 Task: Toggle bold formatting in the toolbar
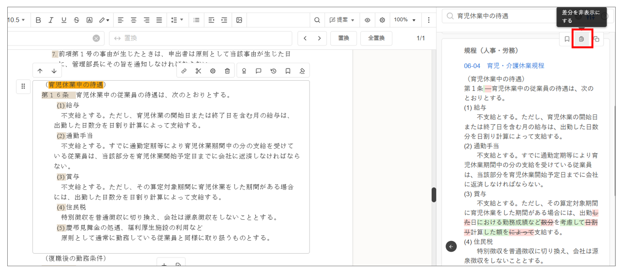[38, 20]
